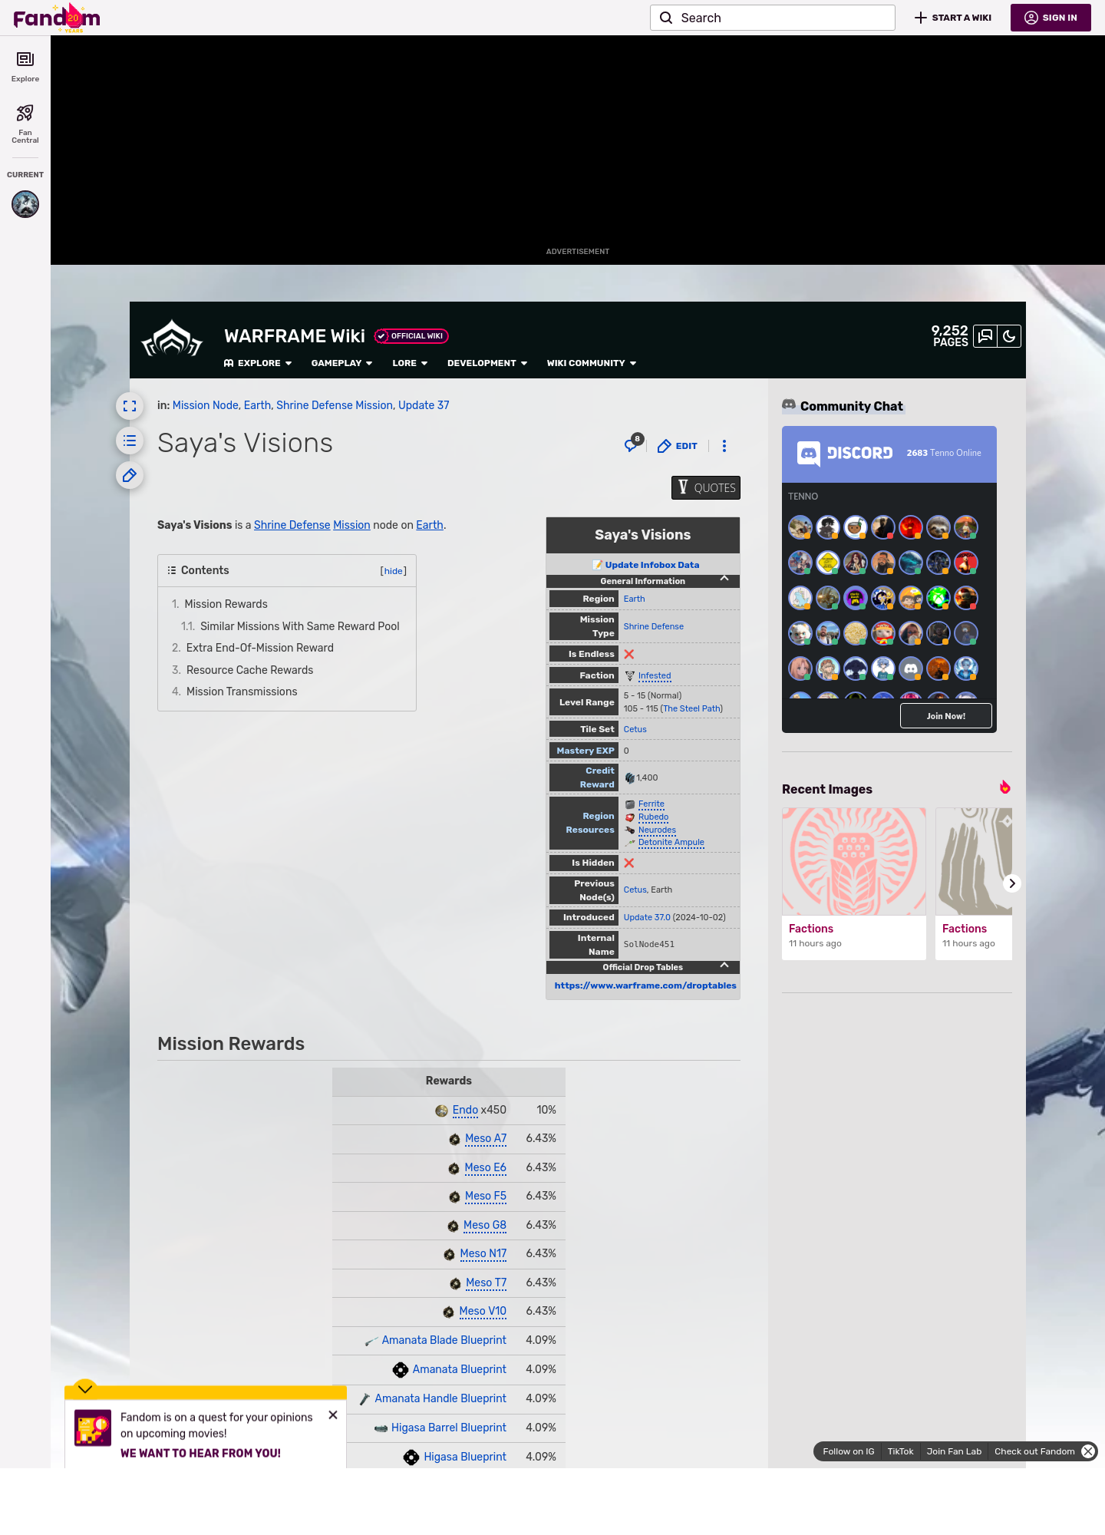Open the LORE dropdown menu
This screenshot has width=1105, height=1535.
[410, 363]
